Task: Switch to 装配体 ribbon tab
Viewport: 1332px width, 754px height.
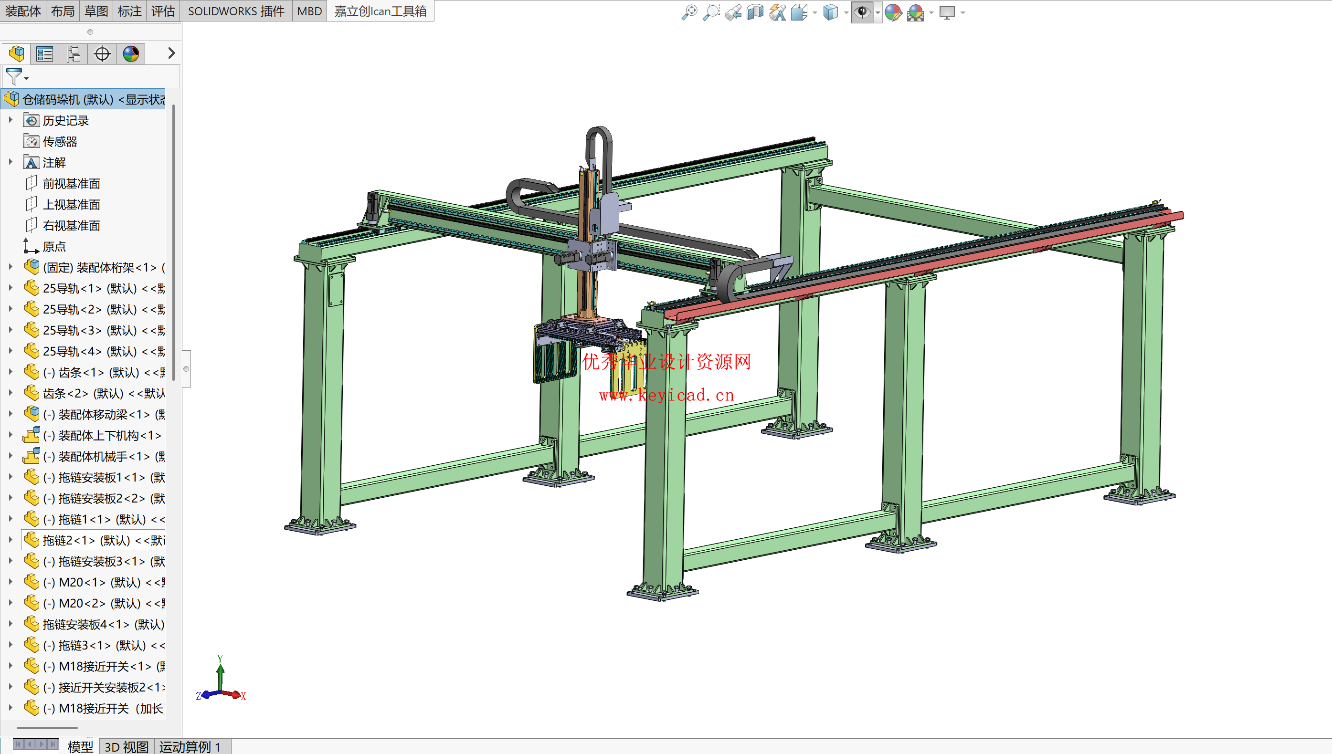Action: point(23,11)
